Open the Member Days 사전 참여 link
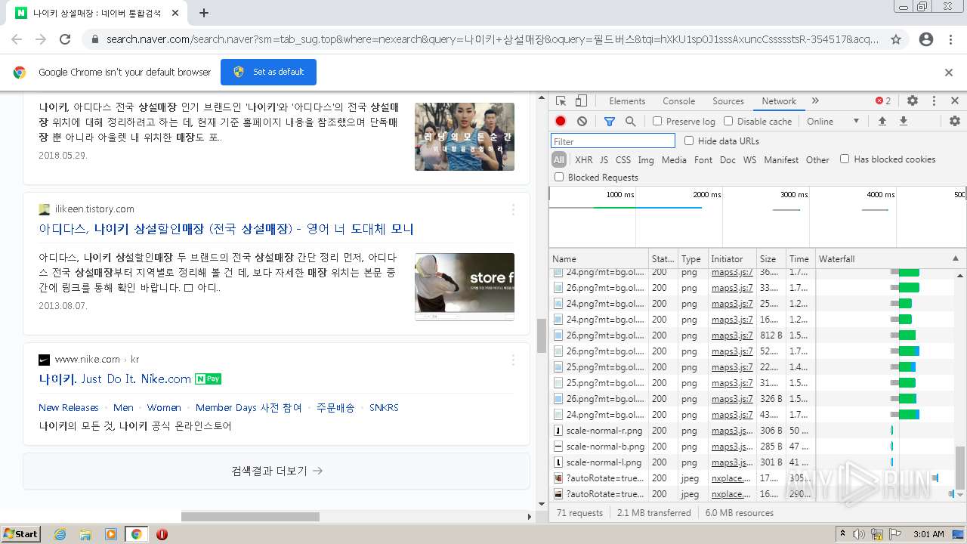 tap(249, 407)
